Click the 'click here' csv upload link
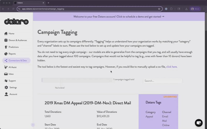 click(x=171, y=67)
